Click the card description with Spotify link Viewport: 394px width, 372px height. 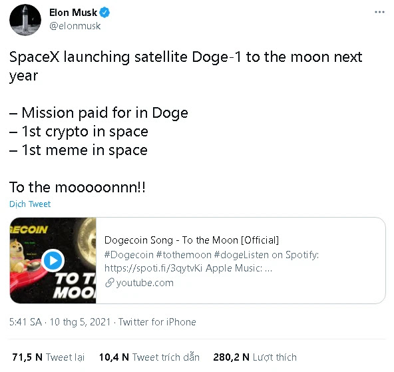point(212,262)
